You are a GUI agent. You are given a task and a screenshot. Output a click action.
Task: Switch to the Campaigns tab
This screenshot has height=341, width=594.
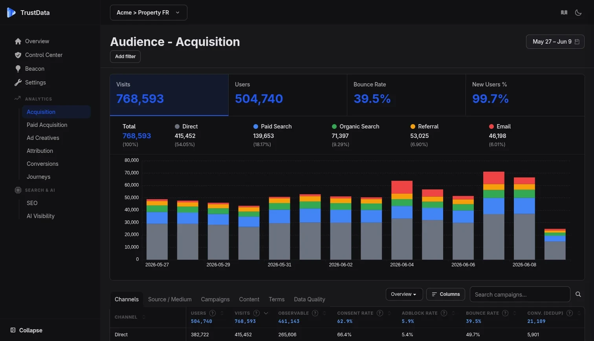(x=215, y=299)
